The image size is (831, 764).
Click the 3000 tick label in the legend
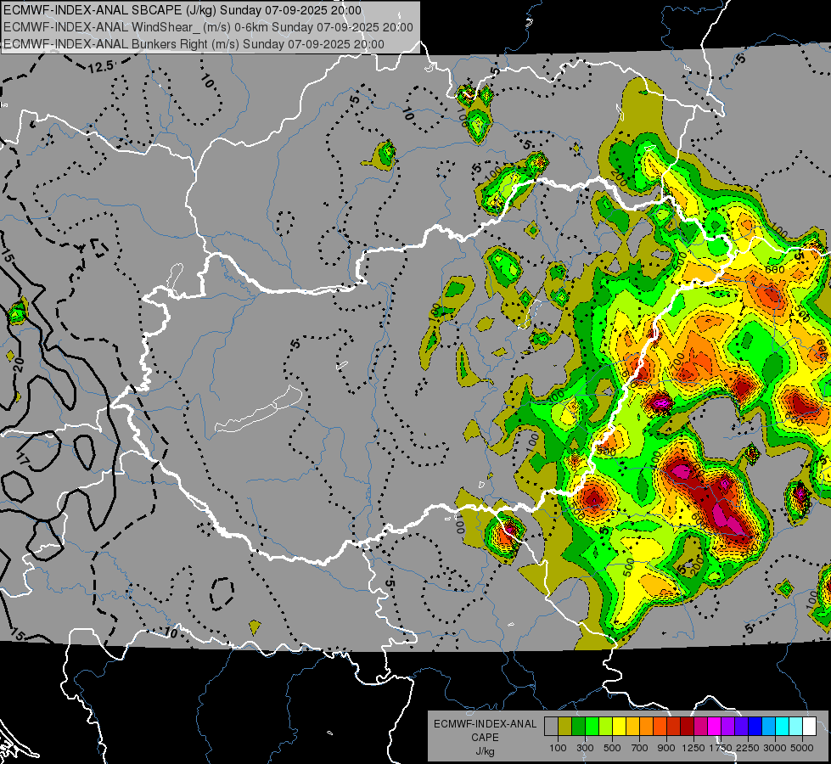[775, 748]
